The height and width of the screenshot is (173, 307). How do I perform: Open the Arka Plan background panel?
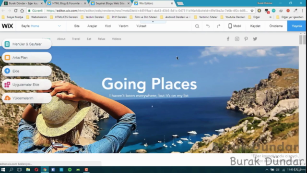point(27,58)
